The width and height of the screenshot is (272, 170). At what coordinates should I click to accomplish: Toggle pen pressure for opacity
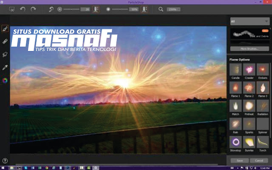144,9
